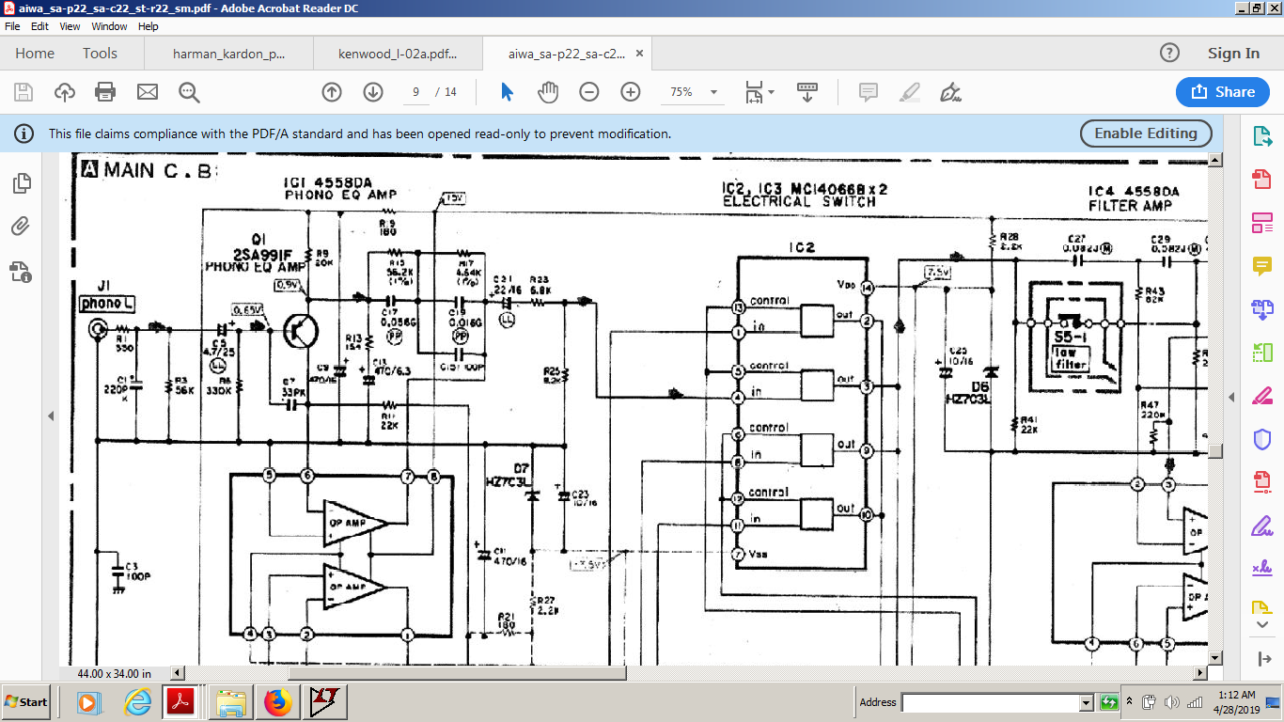
Task: Open Redact tool in right pane
Action: pos(1261,396)
